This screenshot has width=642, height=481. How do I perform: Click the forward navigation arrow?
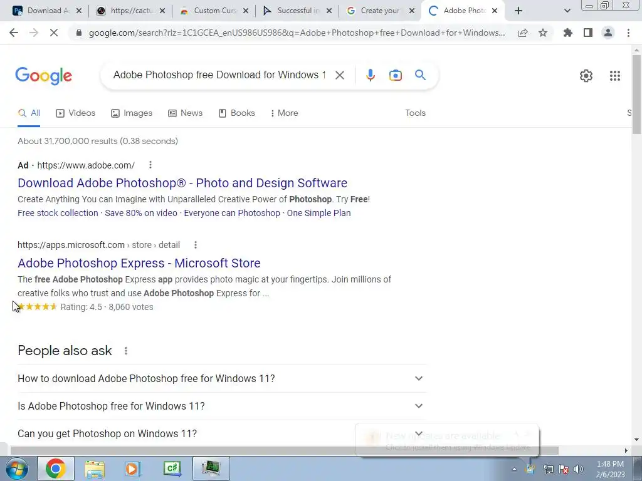click(x=34, y=33)
